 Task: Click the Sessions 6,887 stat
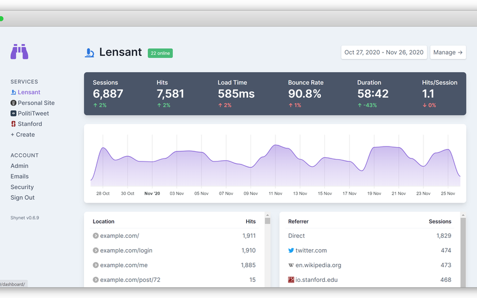point(108,94)
